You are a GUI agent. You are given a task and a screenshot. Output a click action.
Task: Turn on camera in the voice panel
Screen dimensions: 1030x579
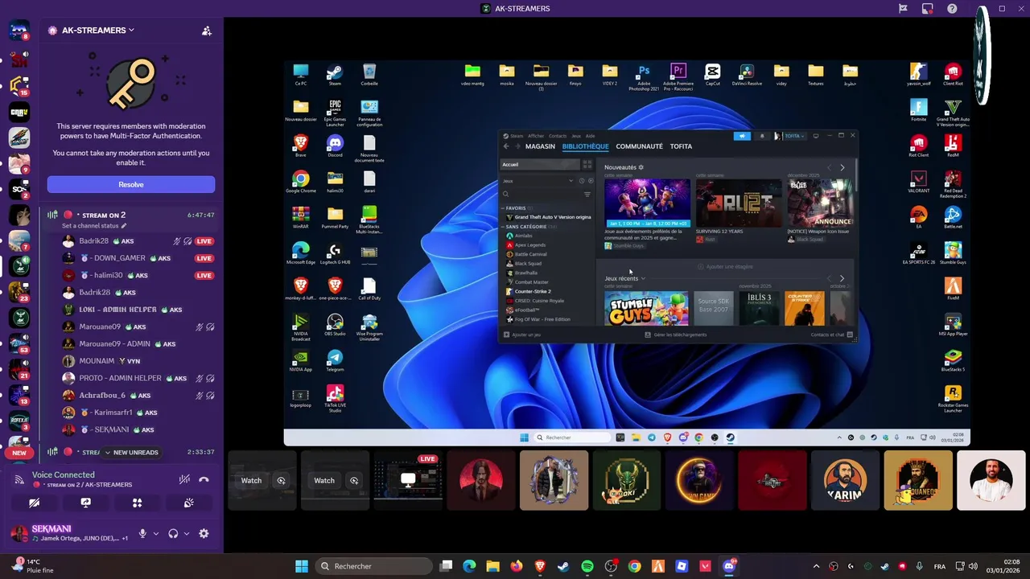[34, 503]
